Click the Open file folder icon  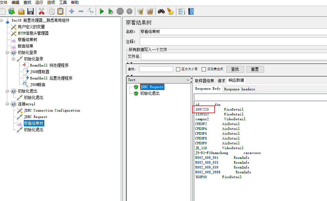pyautogui.click(x=21, y=11)
